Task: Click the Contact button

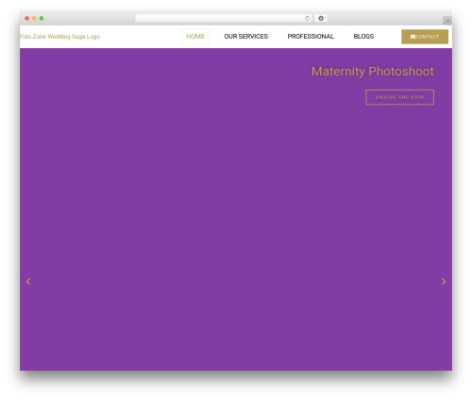Action: coord(425,37)
